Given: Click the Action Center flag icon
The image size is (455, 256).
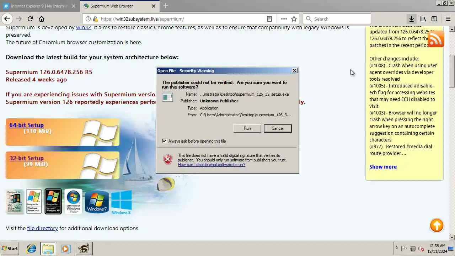Looking at the screenshot, I should pos(404,249).
